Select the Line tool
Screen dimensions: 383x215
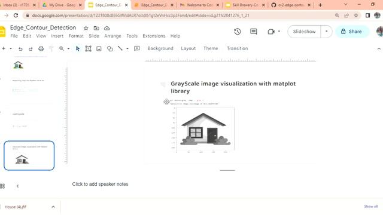(x=120, y=48)
